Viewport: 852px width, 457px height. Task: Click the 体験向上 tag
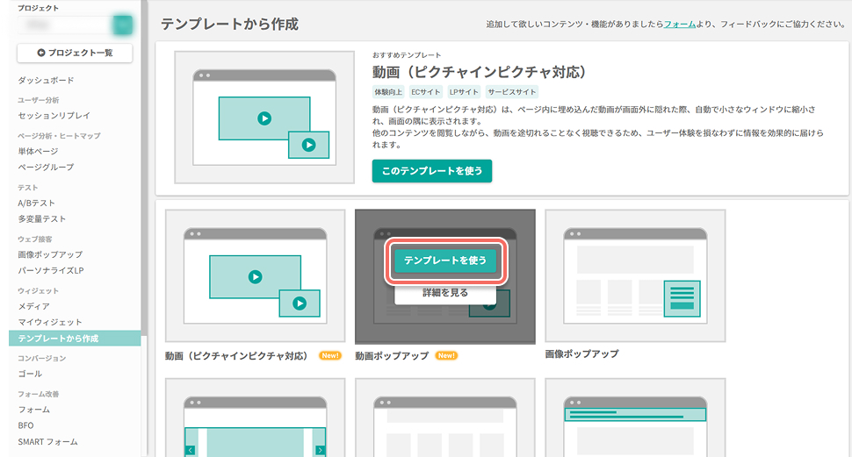pyautogui.click(x=388, y=92)
